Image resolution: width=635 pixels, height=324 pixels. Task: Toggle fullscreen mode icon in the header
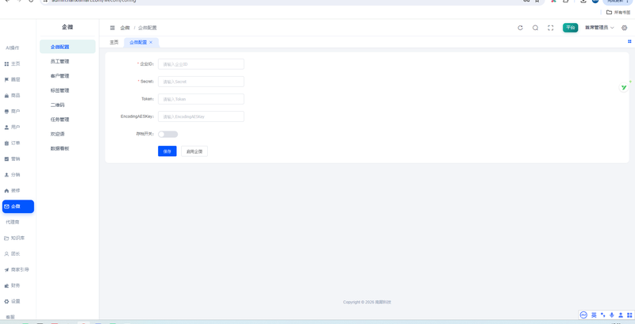coord(550,28)
